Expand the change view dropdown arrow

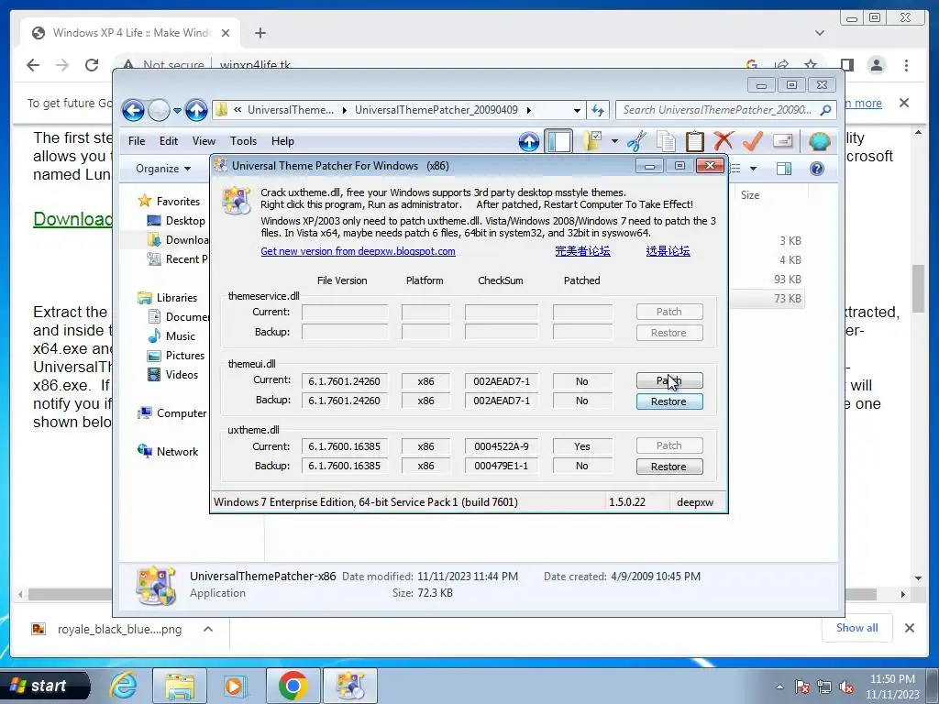point(753,169)
